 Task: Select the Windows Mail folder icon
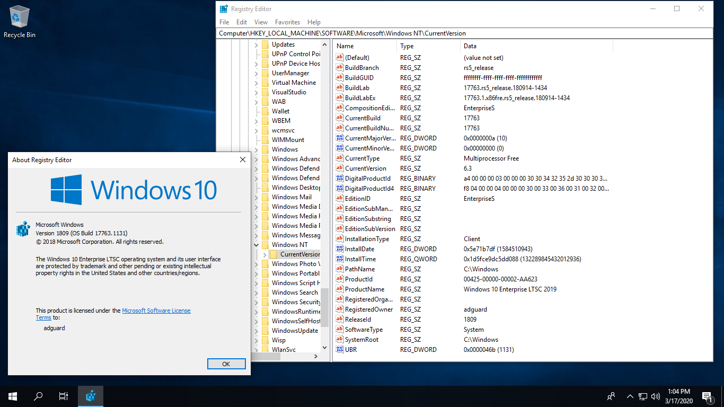[266, 197]
